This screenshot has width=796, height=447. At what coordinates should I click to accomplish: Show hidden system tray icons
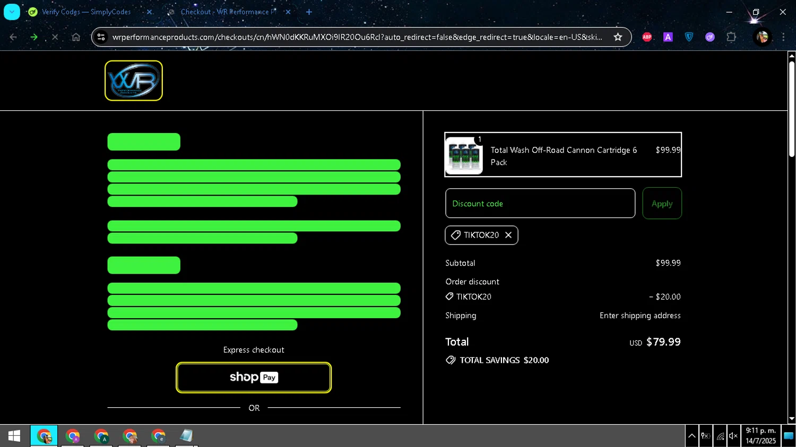(x=692, y=436)
